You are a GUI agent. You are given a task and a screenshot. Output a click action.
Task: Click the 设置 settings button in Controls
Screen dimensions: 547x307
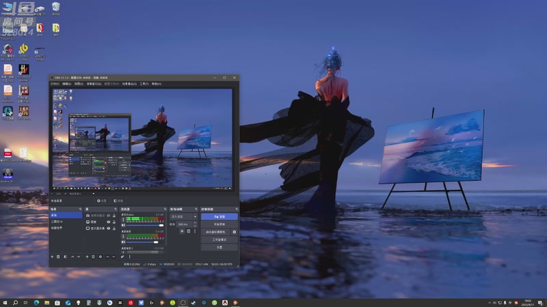coord(219,247)
